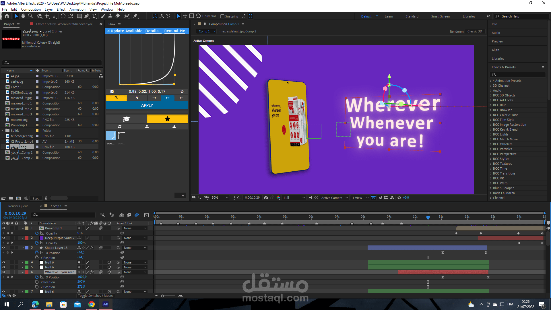Viewport: 551px width, 310px height.
Task: Open the 50% magnification dropdown
Action: (x=220, y=198)
